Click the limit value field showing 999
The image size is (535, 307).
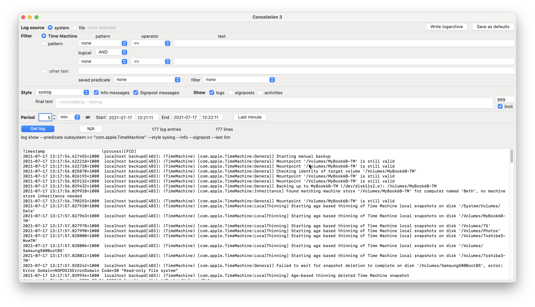[505, 100]
